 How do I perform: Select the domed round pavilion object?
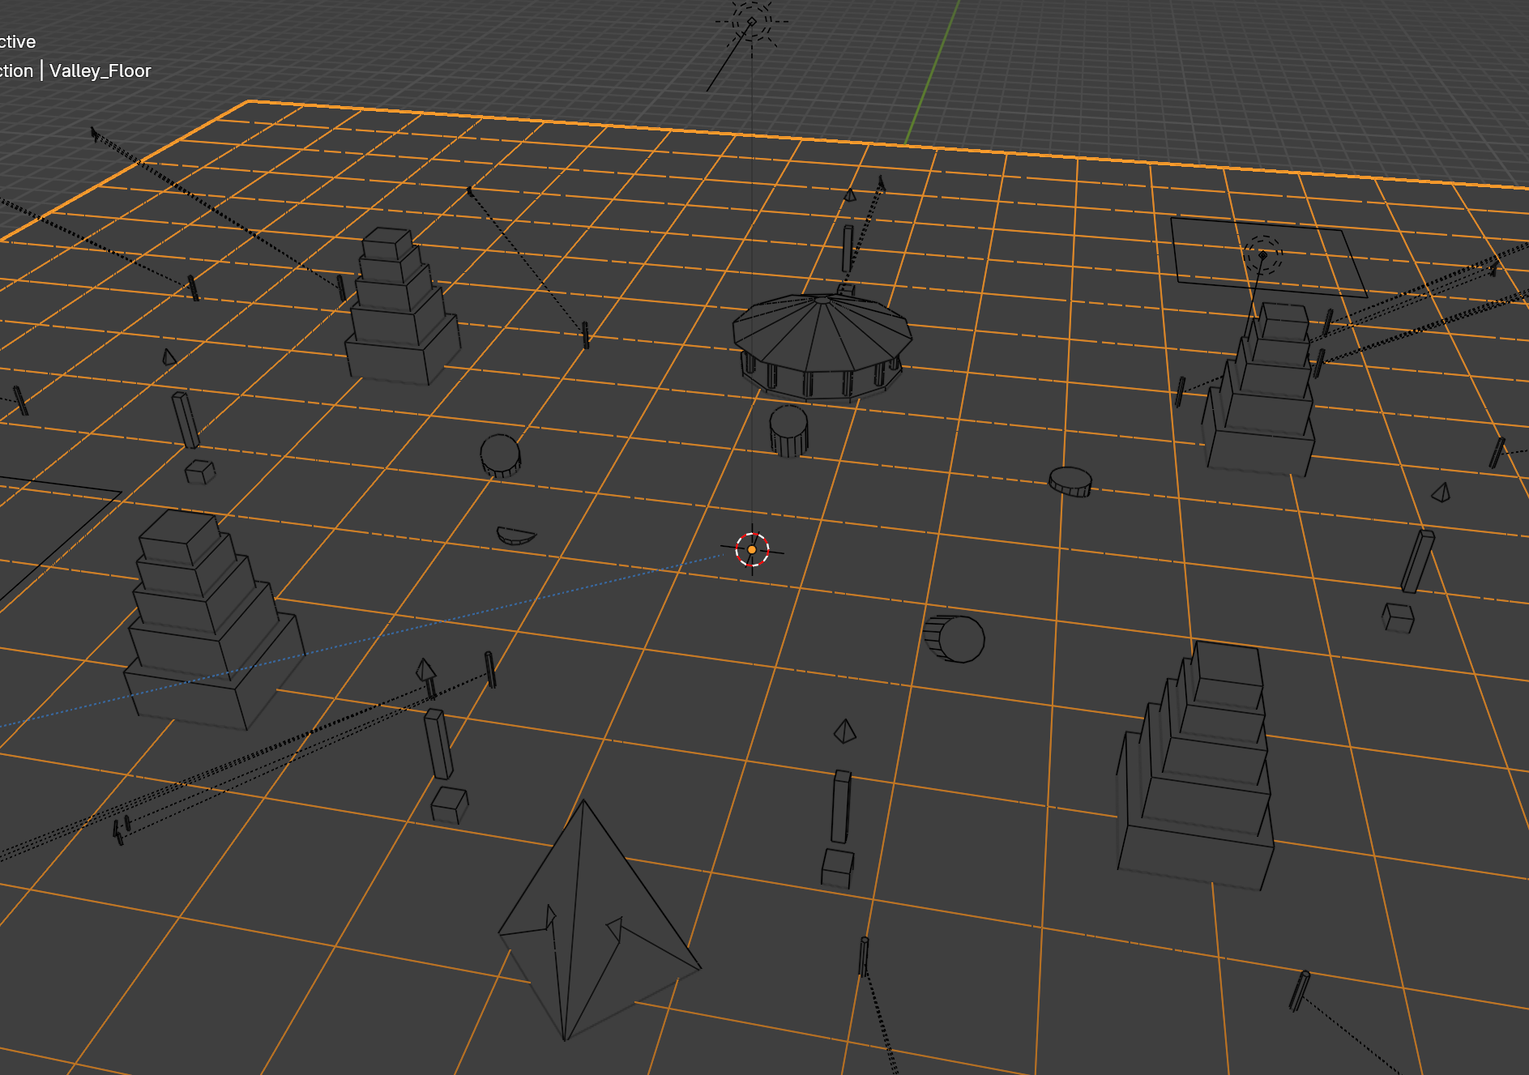tap(822, 346)
